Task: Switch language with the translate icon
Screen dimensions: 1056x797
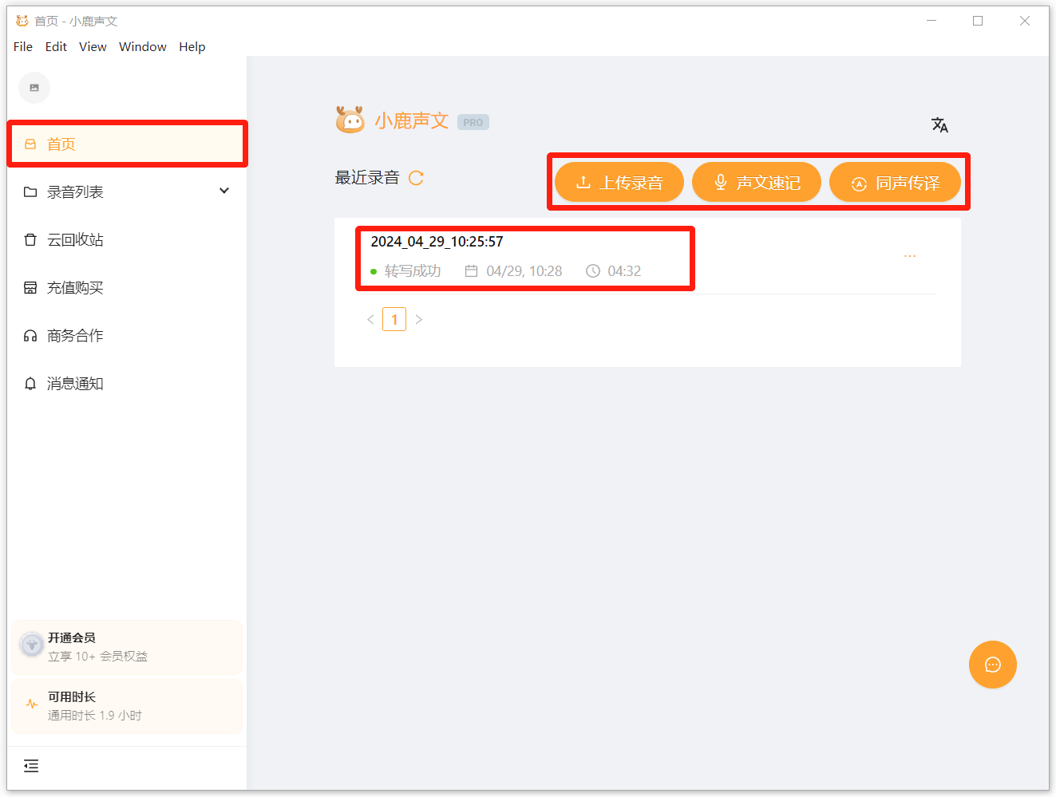Action: pyautogui.click(x=939, y=124)
